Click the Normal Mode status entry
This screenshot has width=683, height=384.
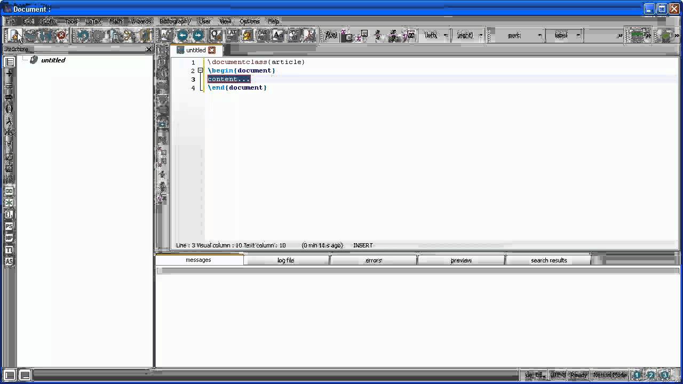click(609, 375)
